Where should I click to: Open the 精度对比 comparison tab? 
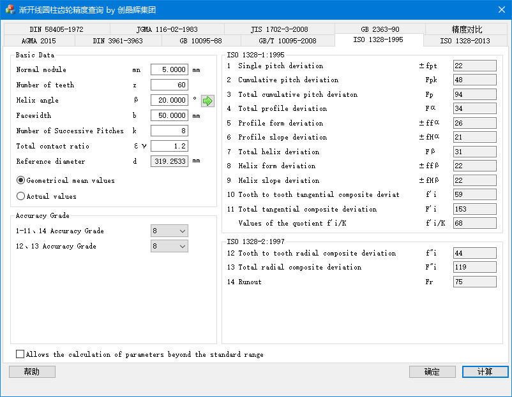click(x=467, y=29)
